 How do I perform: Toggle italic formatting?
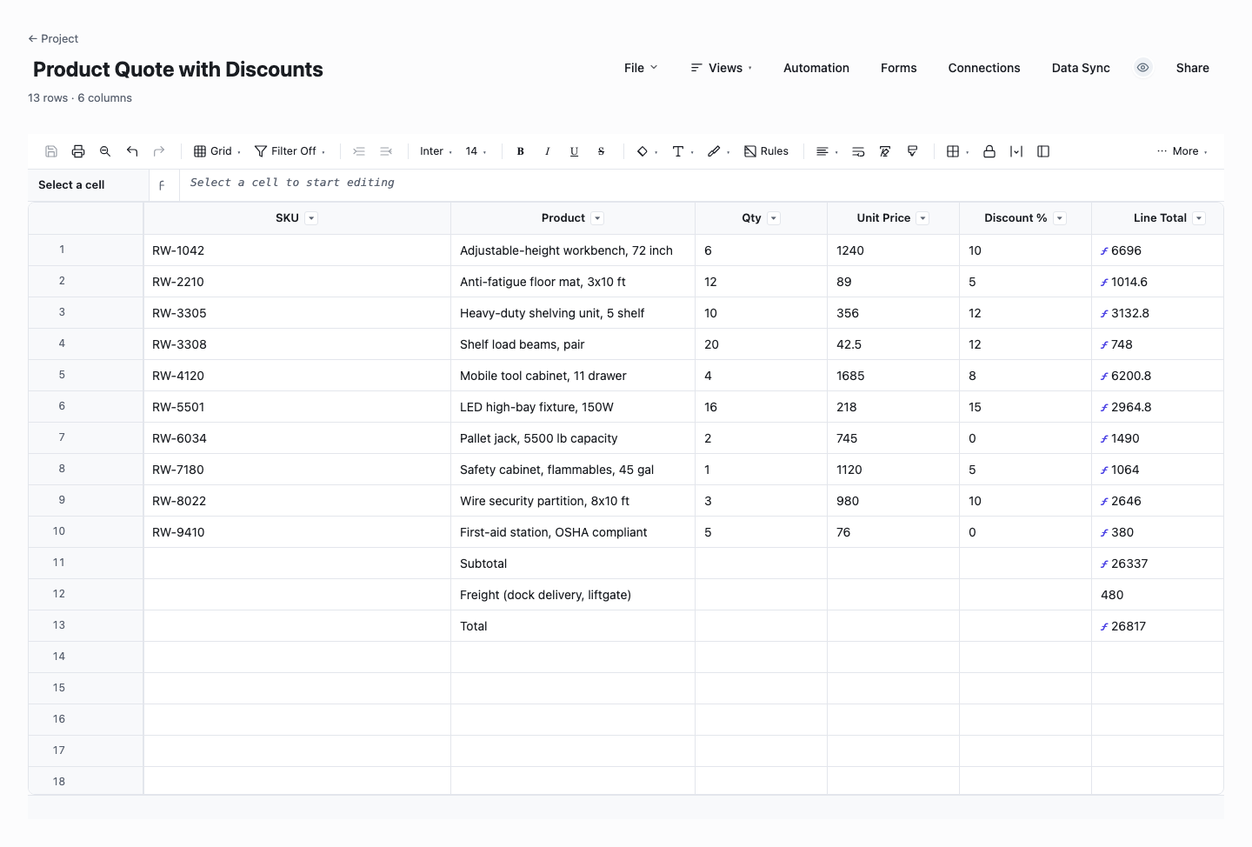(548, 151)
